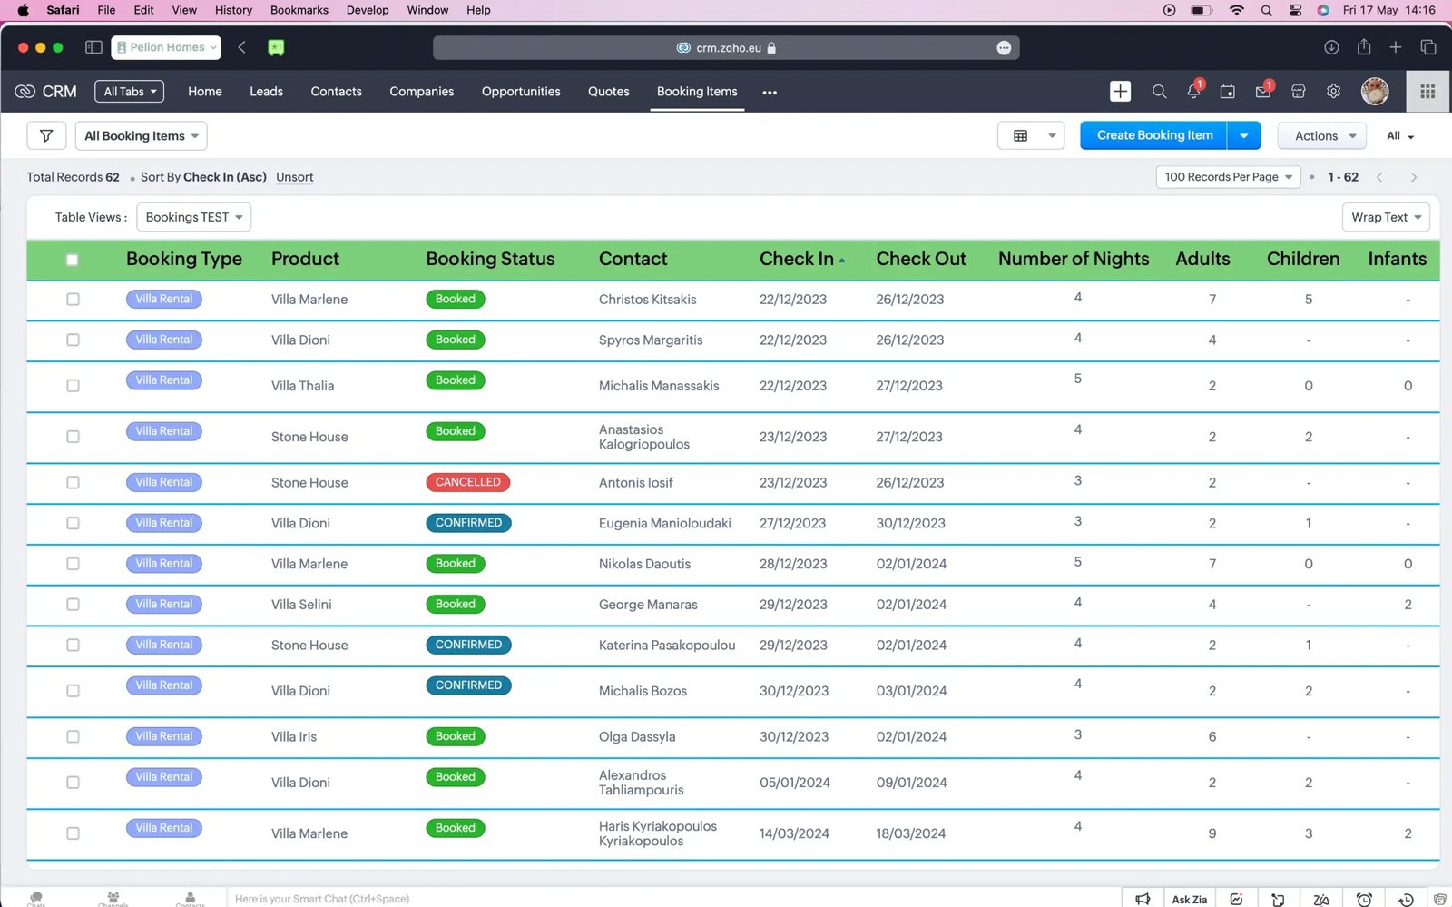1452x907 pixels.
Task: Open the notifications bell icon
Action: (x=1193, y=92)
